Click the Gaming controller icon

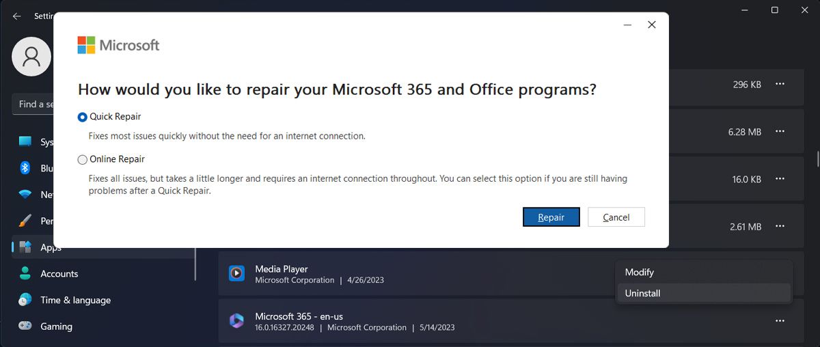pos(25,327)
